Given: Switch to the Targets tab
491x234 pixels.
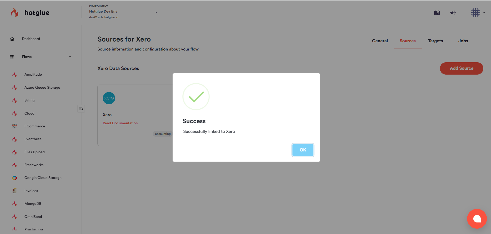Looking at the screenshot, I should [x=435, y=41].
